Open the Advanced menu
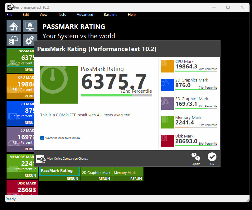 [85, 15]
